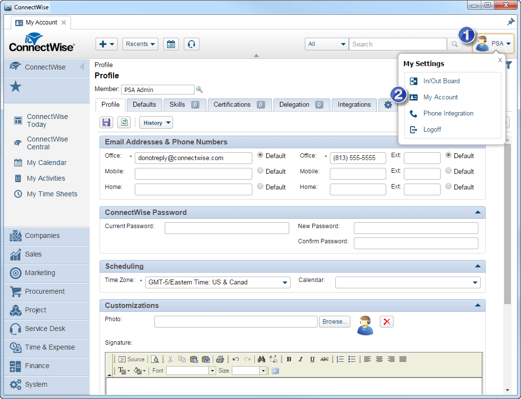Click the Print icon in signature editor
The image size is (521, 399).
point(220,359)
